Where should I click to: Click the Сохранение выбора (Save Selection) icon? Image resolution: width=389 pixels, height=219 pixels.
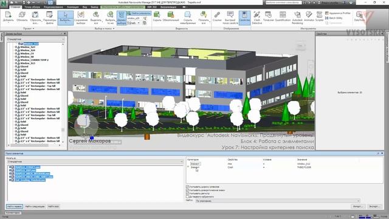(81, 18)
